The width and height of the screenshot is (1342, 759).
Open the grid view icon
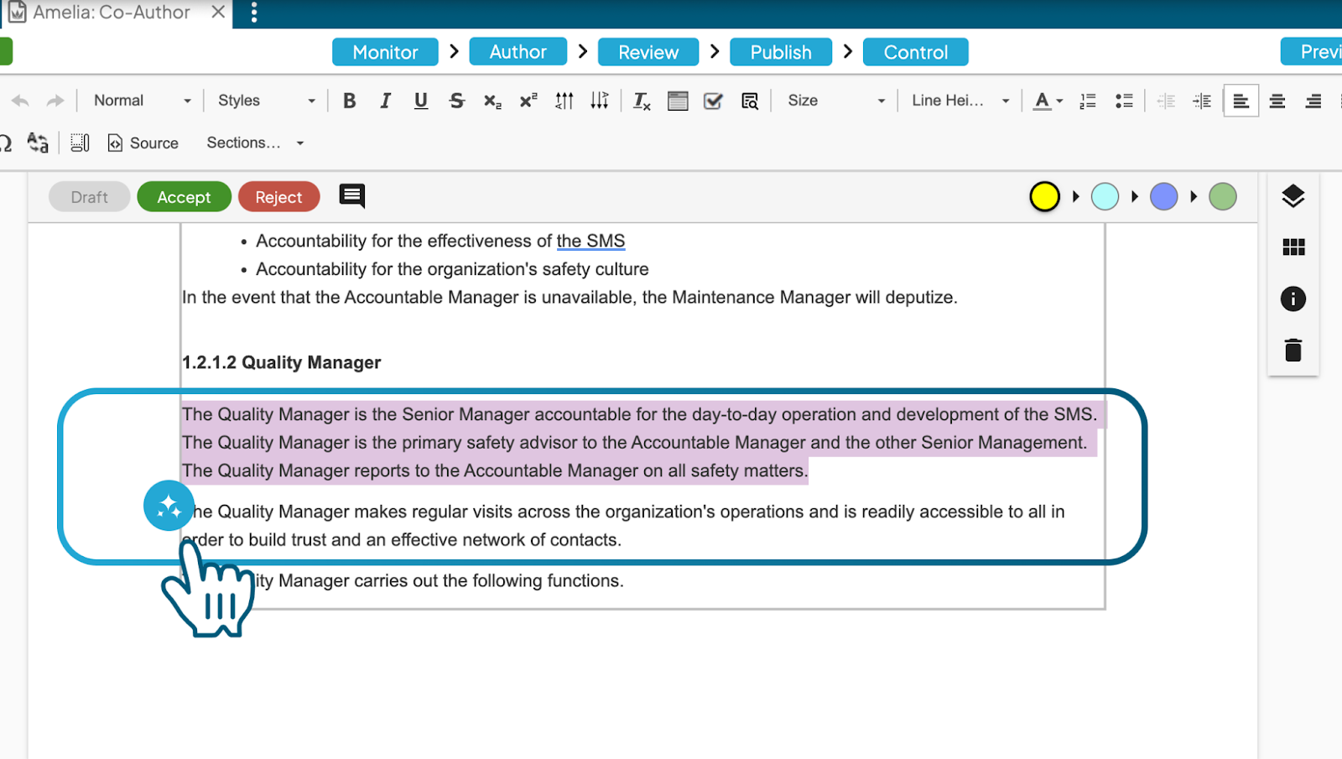pos(1293,247)
